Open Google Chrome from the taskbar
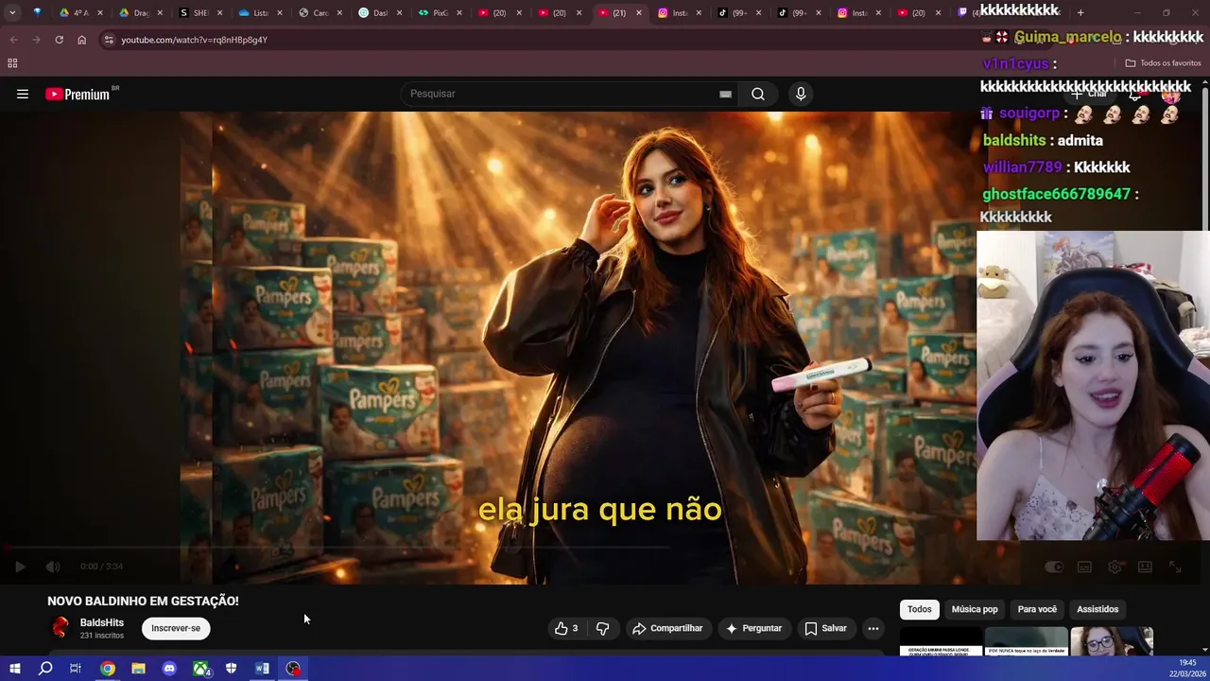 pyautogui.click(x=108, y=669)
